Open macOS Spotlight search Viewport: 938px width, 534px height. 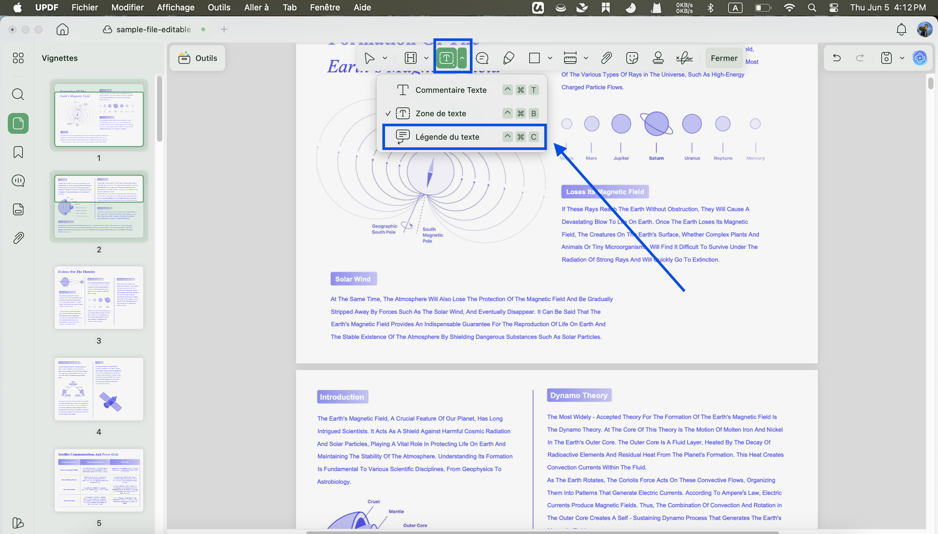pos(812,7)
